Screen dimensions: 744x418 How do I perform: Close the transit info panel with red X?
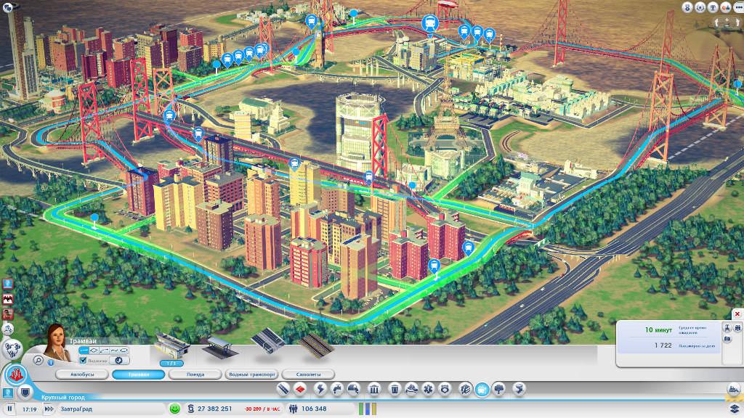pyautogui.click(x=737, y=313)
